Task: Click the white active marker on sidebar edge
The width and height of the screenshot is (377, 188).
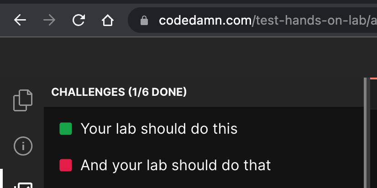Action: [1, 179]
